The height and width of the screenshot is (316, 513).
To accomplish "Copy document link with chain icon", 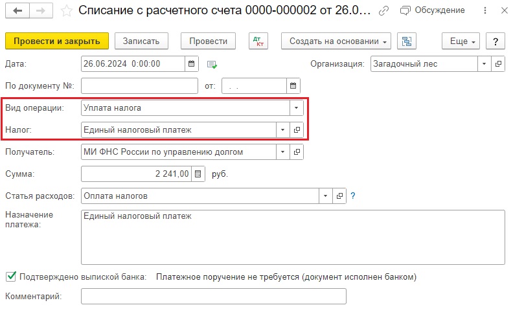I will point(383,11).
